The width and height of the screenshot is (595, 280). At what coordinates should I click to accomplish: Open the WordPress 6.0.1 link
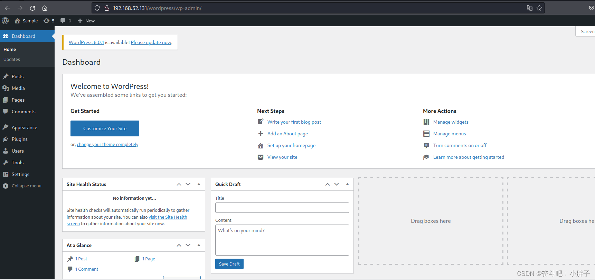[86, 42]
